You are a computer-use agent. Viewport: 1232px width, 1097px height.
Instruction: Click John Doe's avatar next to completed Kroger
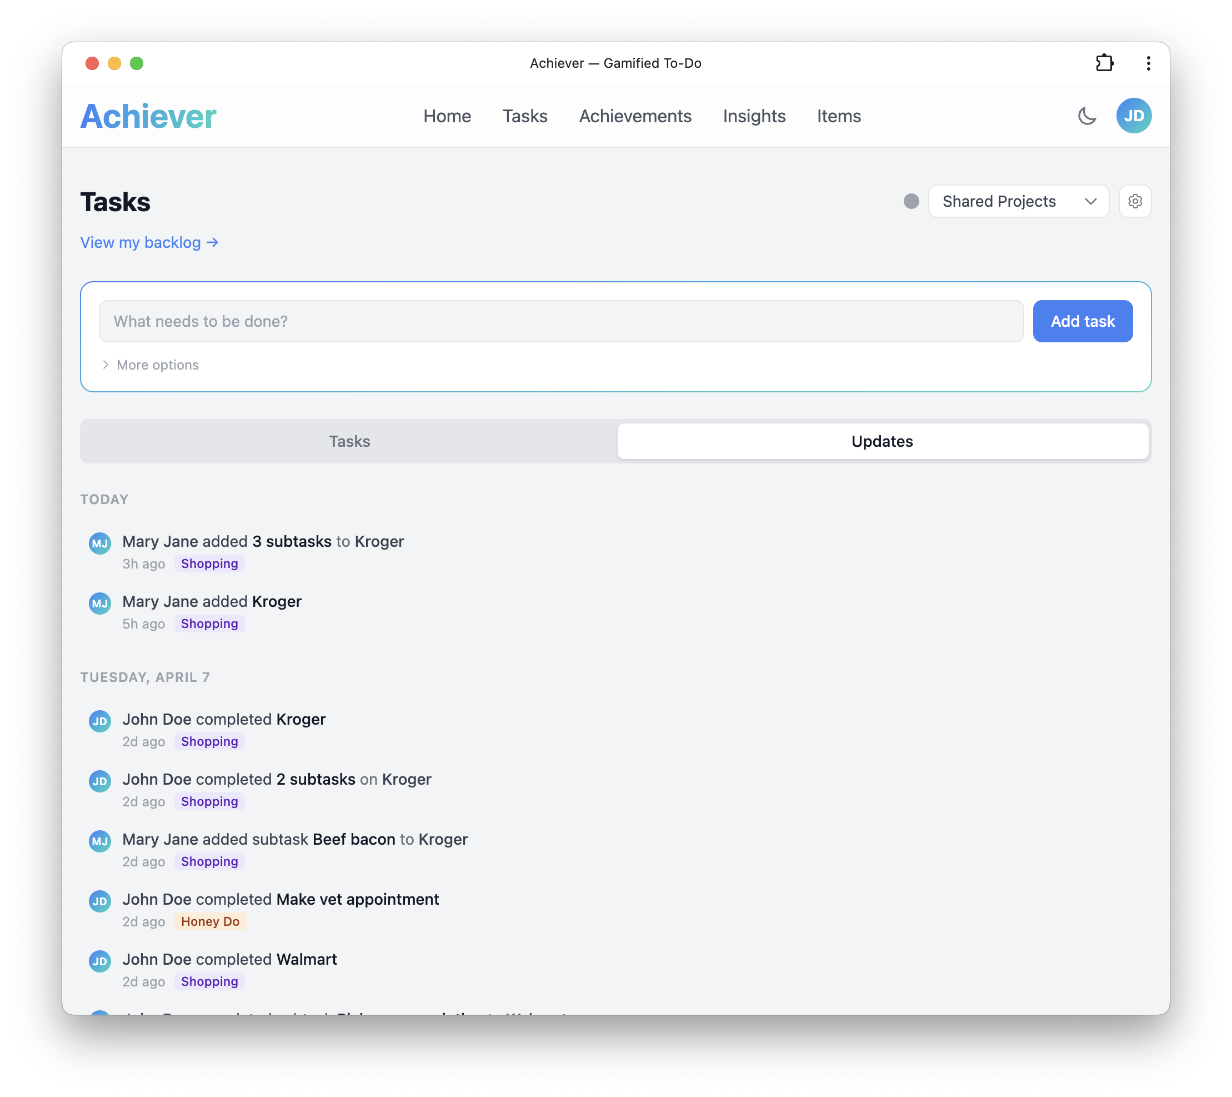[99, 721]
